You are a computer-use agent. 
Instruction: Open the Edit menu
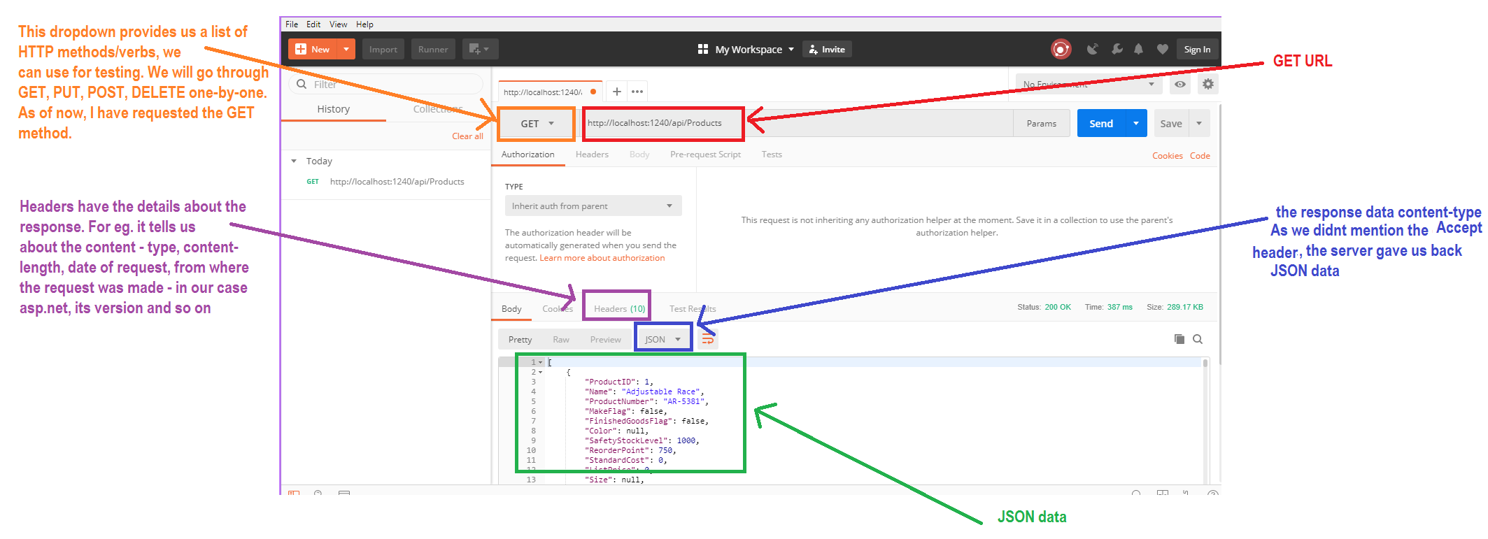[x=313, y=24]
